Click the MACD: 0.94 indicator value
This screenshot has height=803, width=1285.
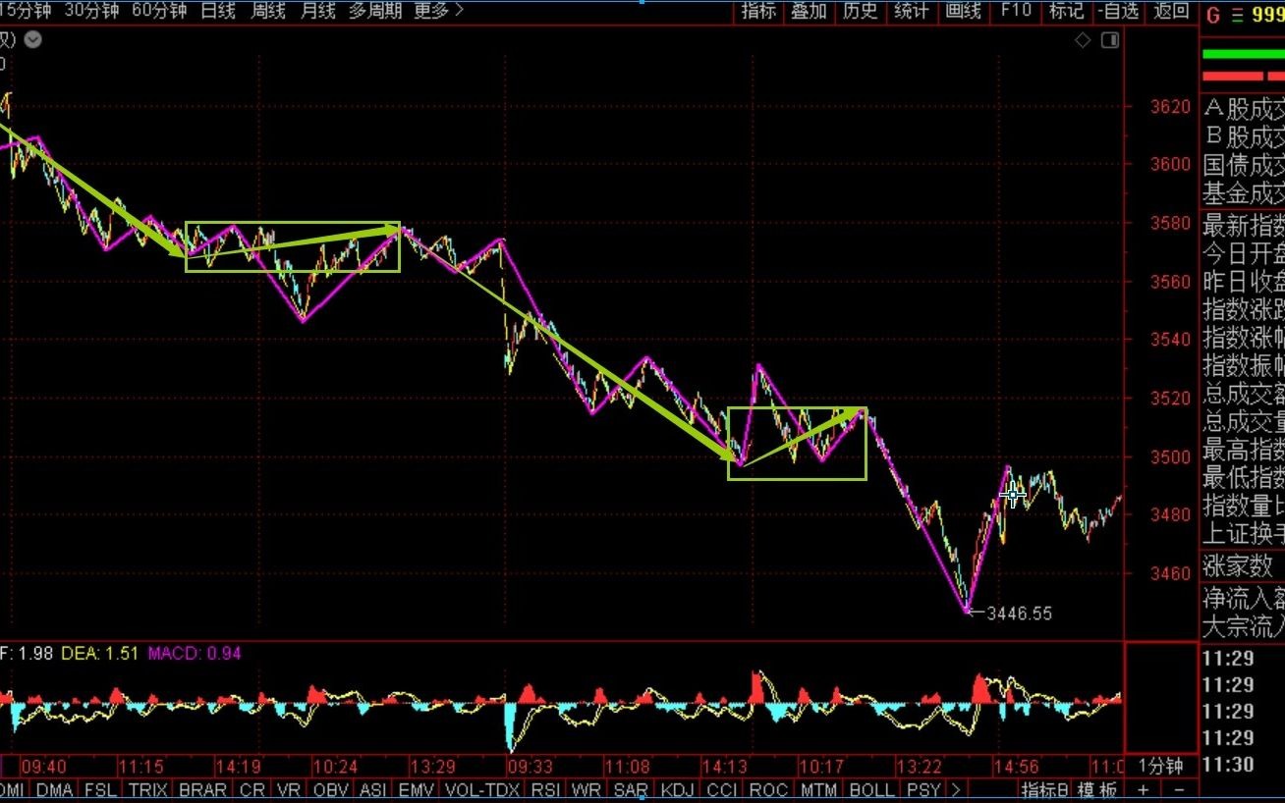point(195,653)
